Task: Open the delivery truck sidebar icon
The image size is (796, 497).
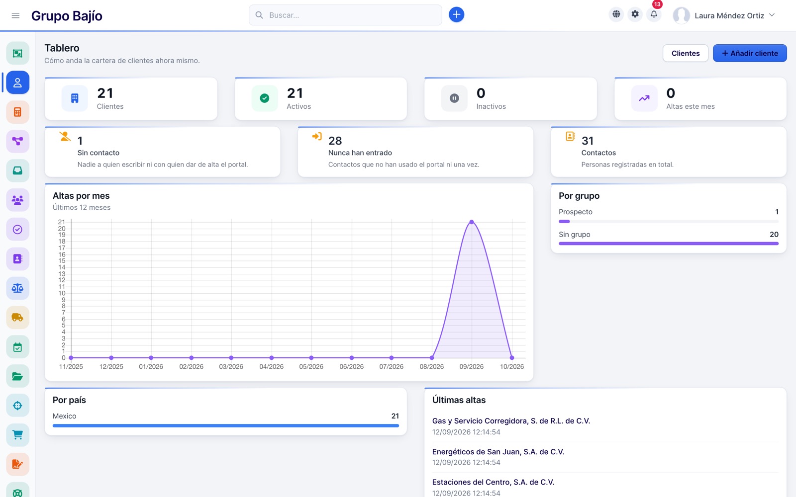Action: (17, 317)
